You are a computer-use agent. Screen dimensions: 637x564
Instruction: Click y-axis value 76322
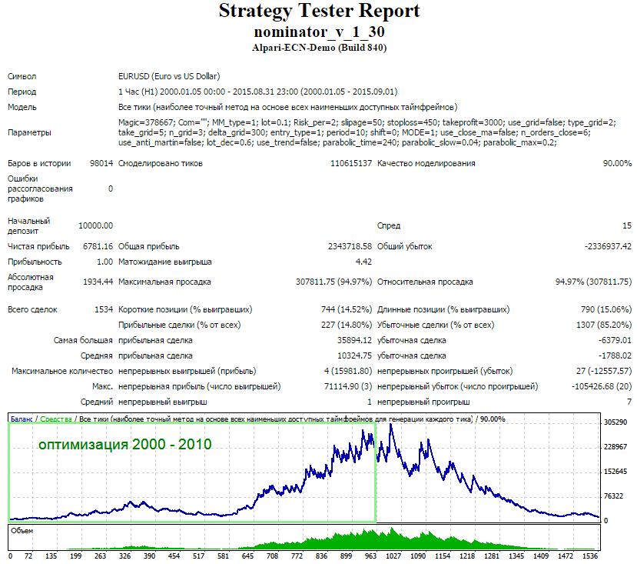[x=613, y=496]
